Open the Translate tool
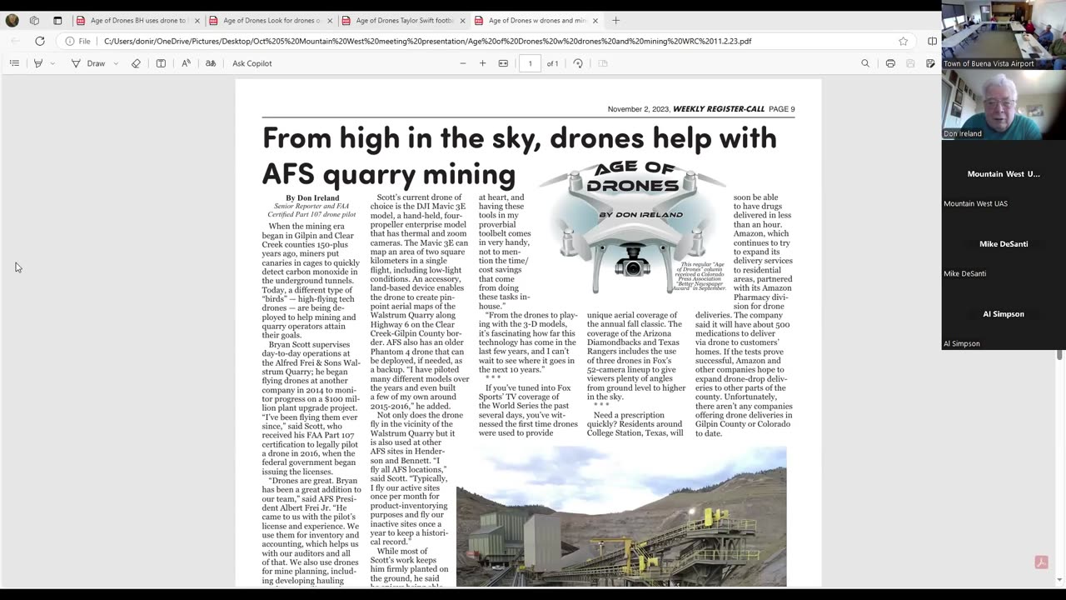1066x600 pixels. (x=211, y=63)
